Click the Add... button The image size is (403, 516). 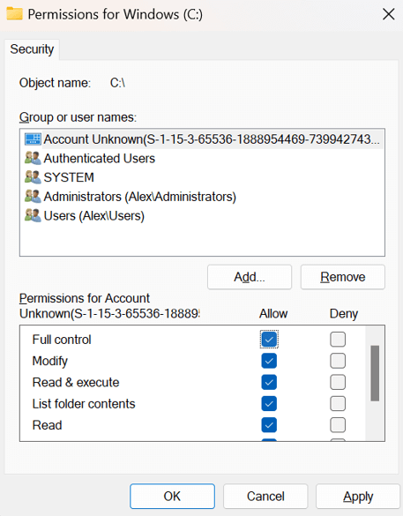(x=250, y=277)
